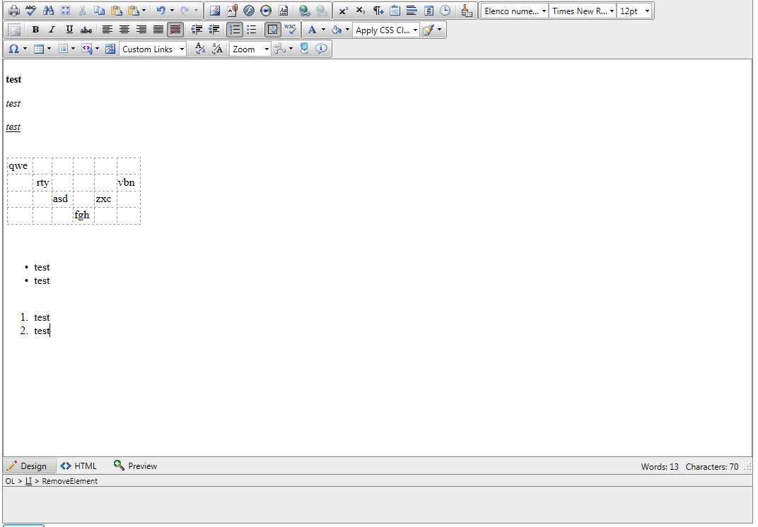Open the Document Manager icon

tap(232, 10)
